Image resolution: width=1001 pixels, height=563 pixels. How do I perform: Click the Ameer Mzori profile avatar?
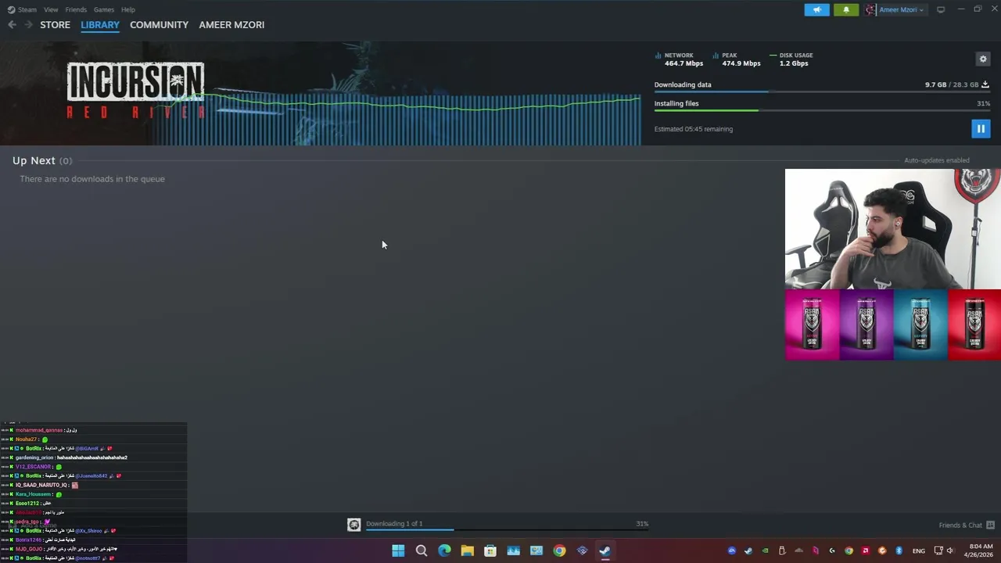870,9
